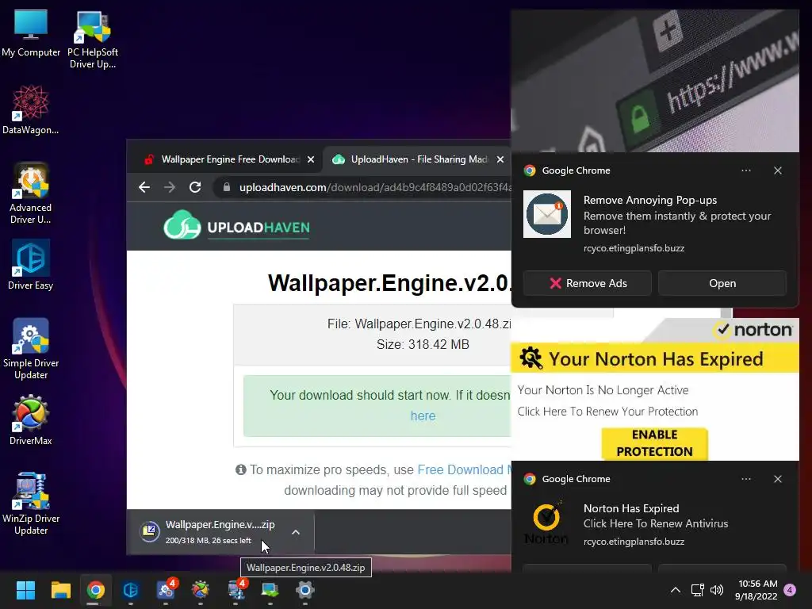The image size is (812, 609).
Task: Click 'rcyco.etingplansfo.buzz' under Remove Annoying Pop-ups
Action: pos(634,248)
